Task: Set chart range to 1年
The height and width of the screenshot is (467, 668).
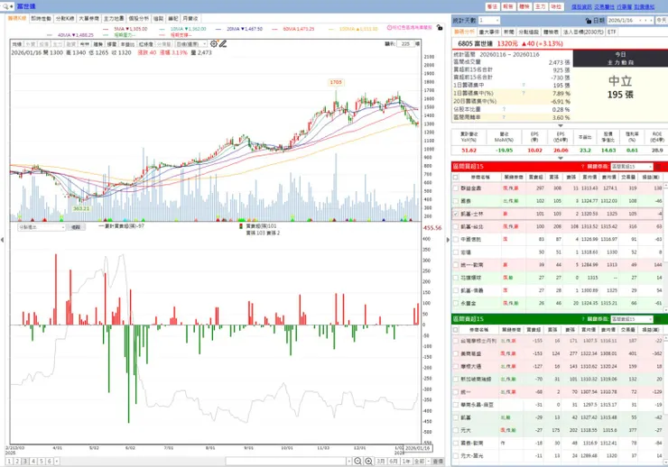Action: 406,461
